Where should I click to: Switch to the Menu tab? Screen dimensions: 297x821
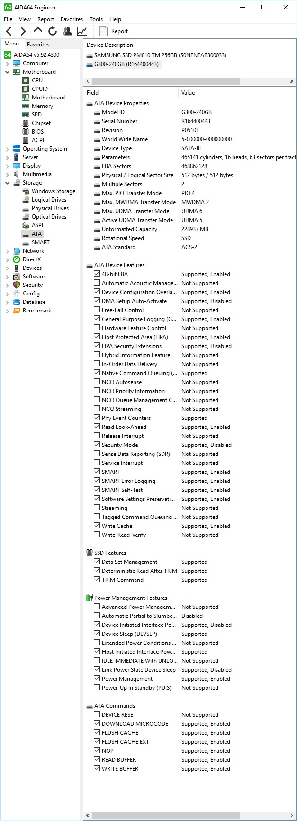pos(12,44)
